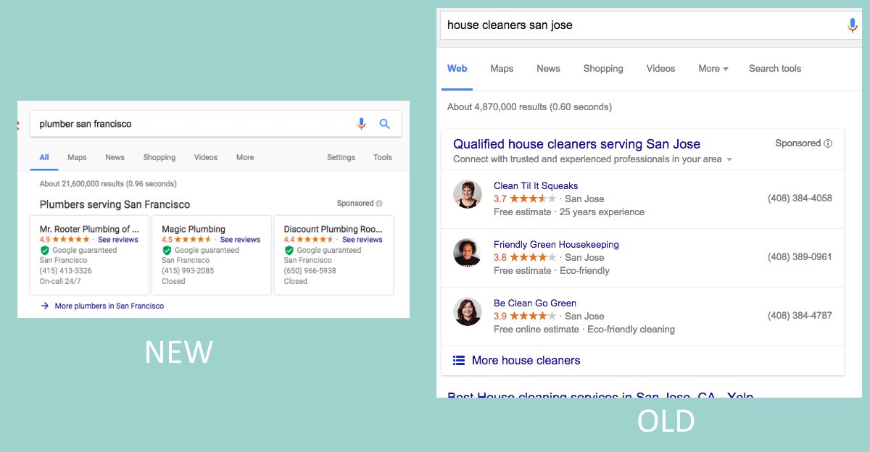Click Sponsored info icon in OLD screenshot
The image size is (870, 452).
pyautogui.click(x=828, y=143)
